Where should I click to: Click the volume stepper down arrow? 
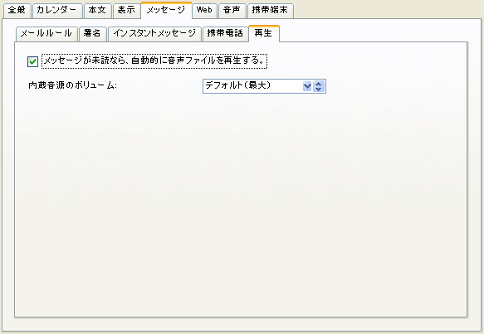click(319, 89)
